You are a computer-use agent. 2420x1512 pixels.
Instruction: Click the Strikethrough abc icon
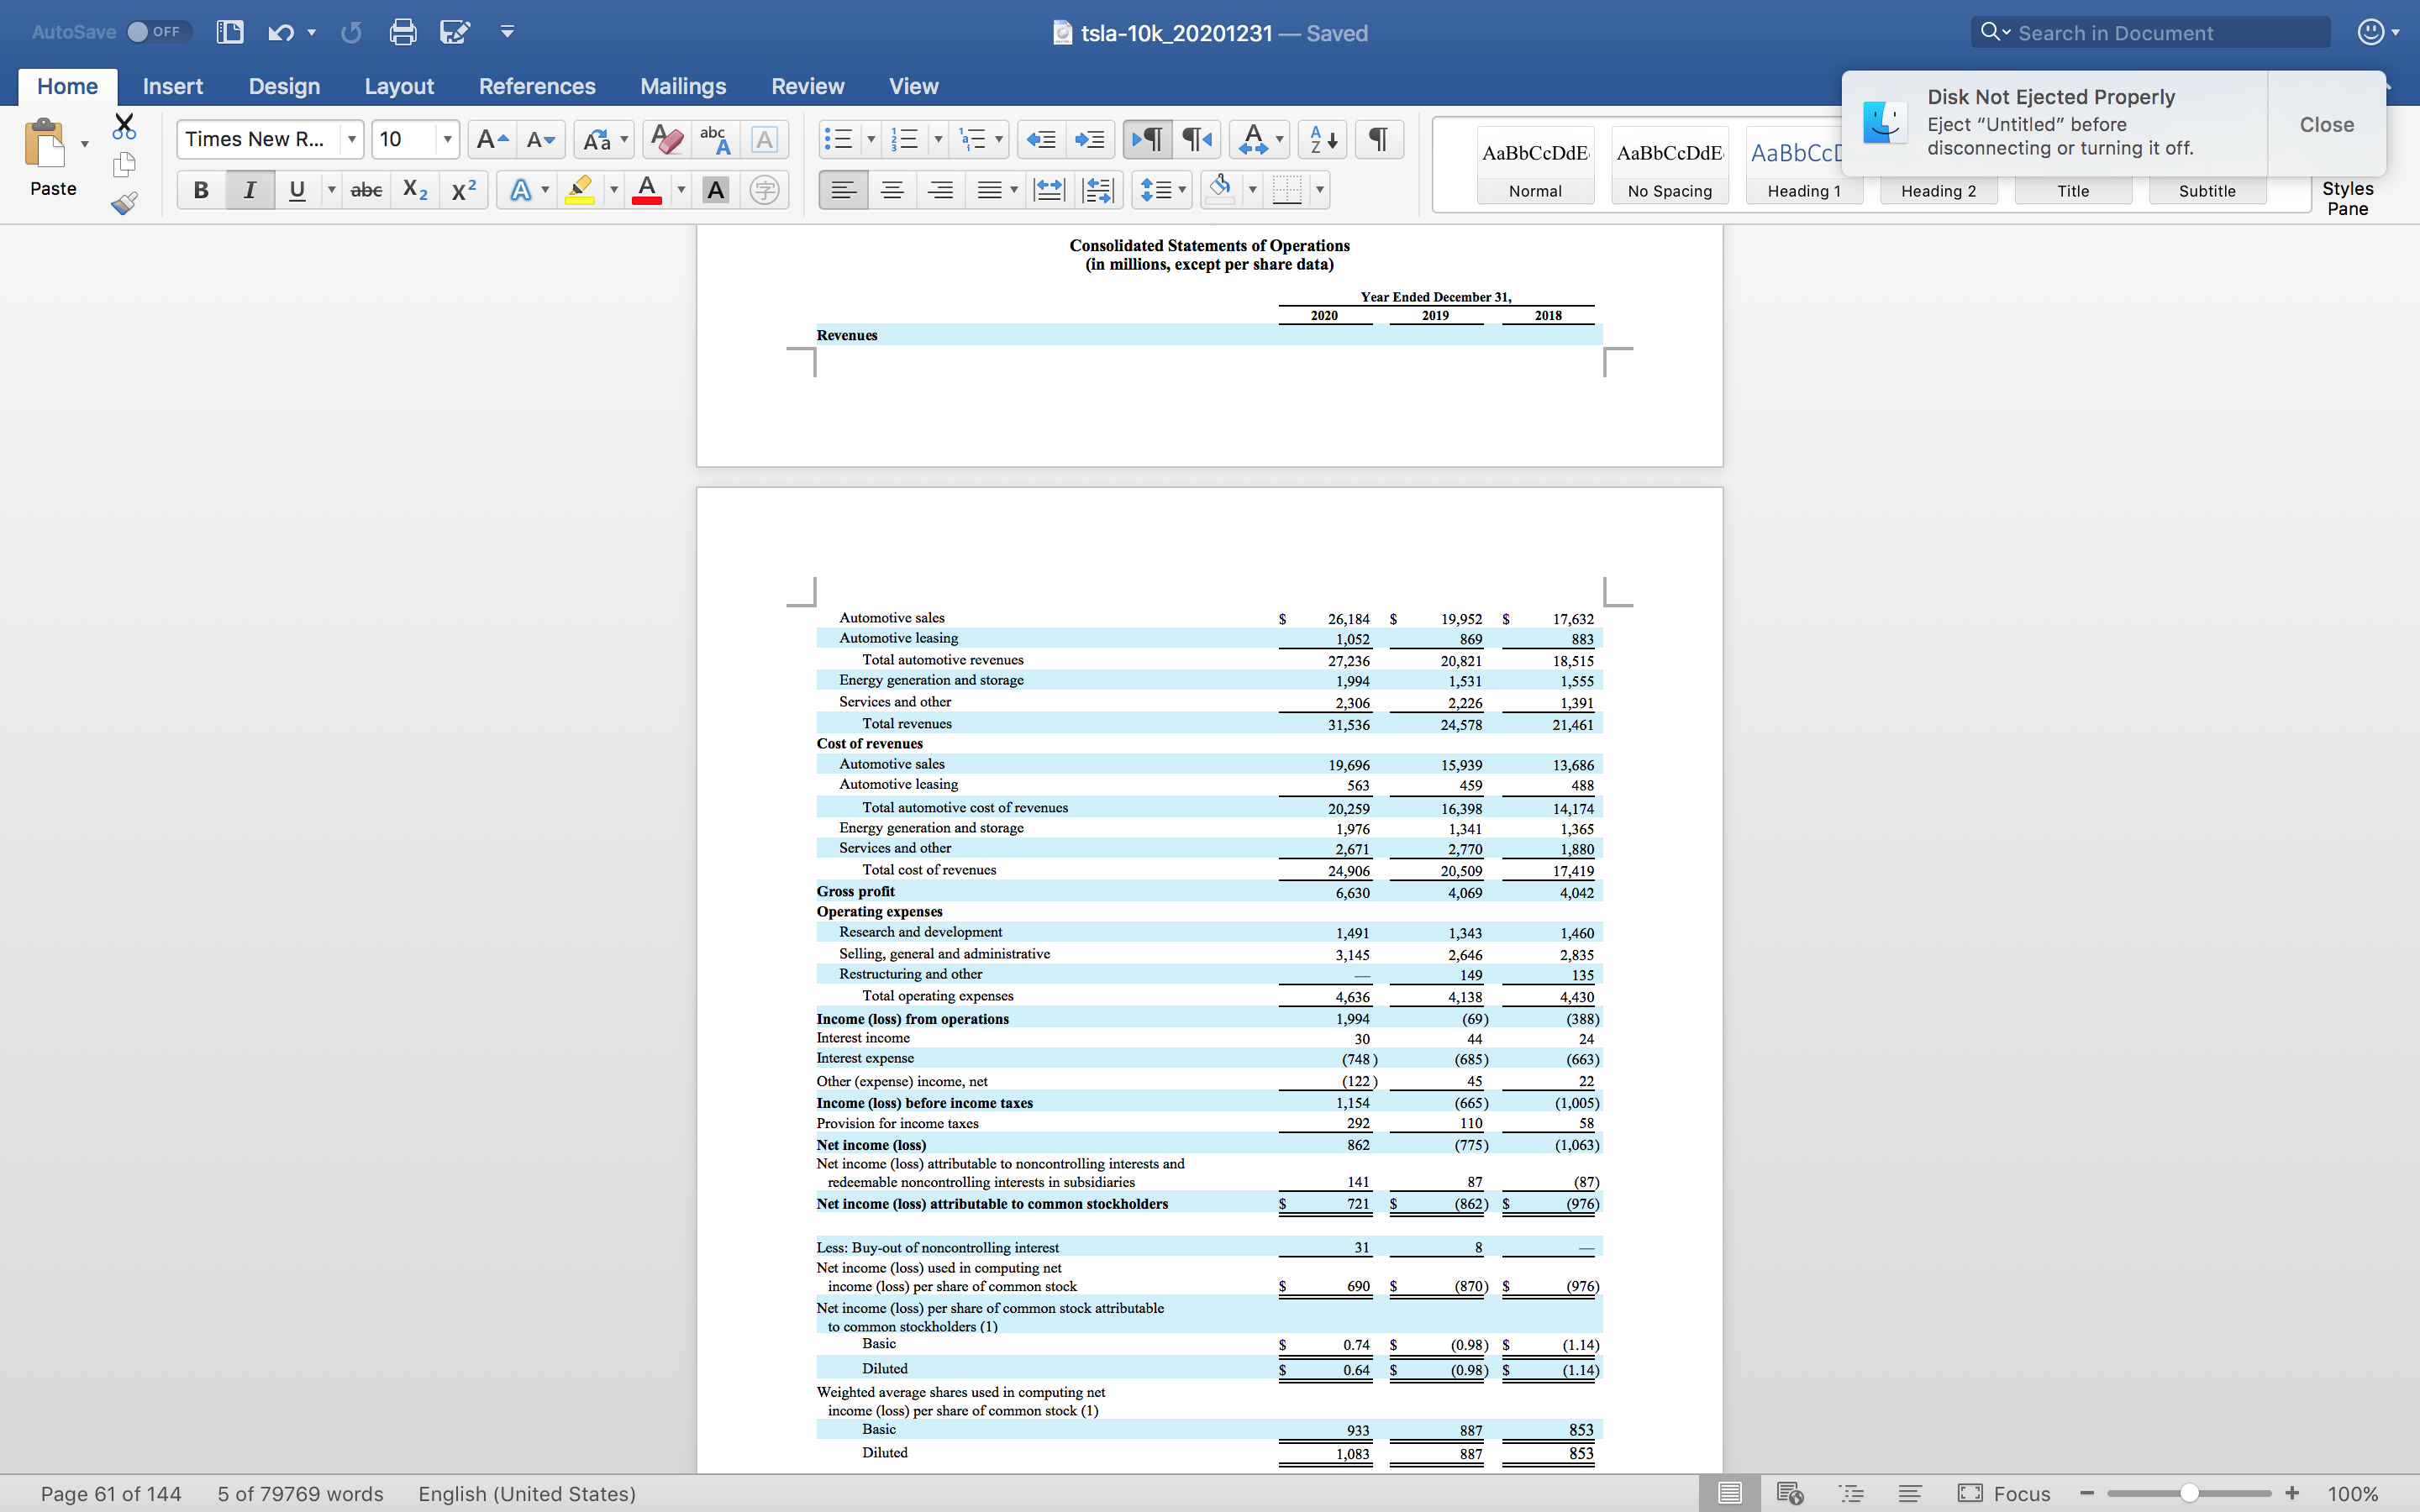366,190
